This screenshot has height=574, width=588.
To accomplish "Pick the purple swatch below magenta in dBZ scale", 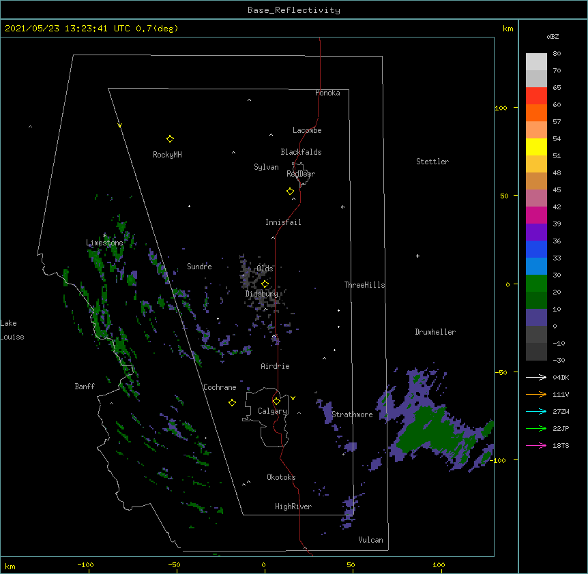I will [536, 232].
